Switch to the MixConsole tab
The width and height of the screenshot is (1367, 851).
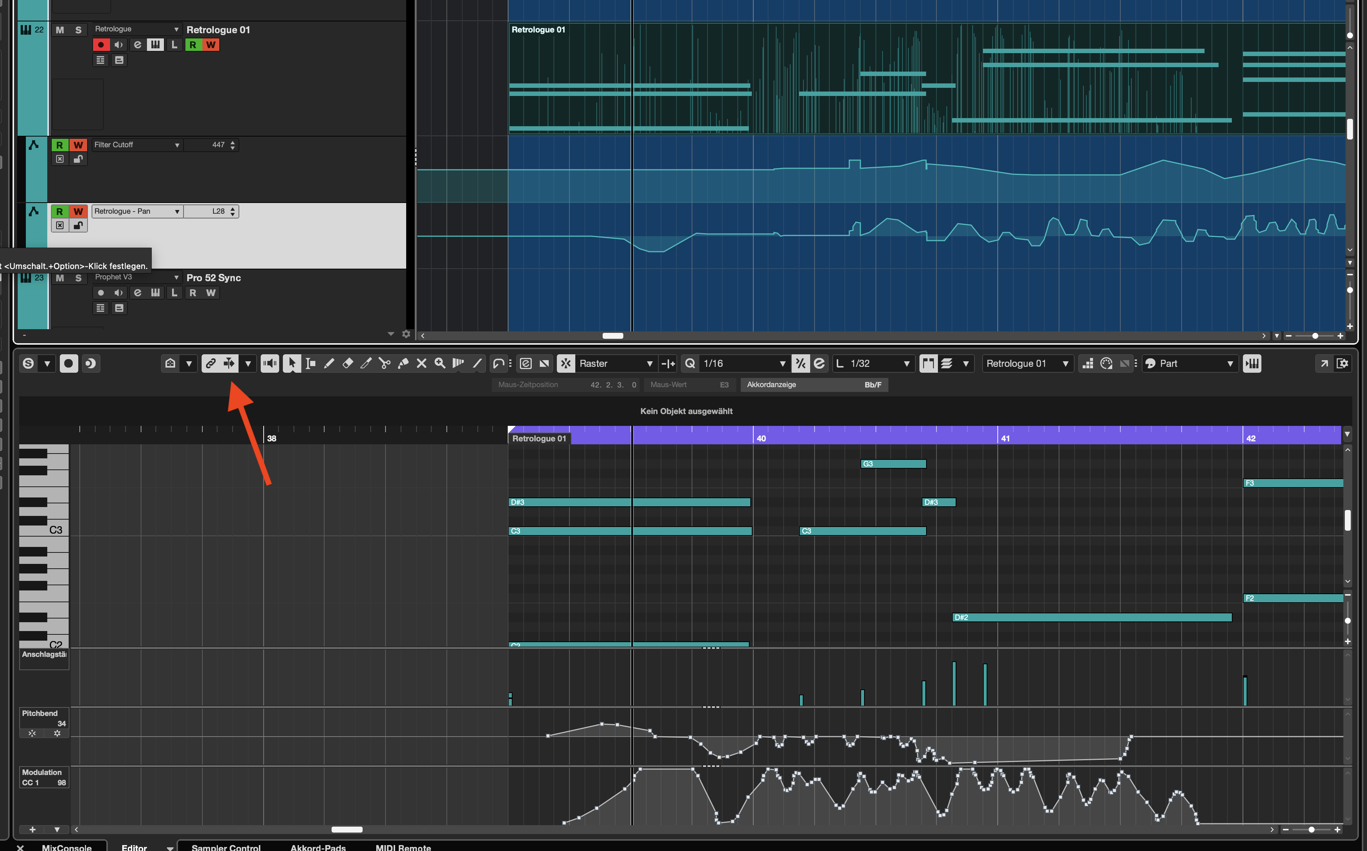[66, 847]
